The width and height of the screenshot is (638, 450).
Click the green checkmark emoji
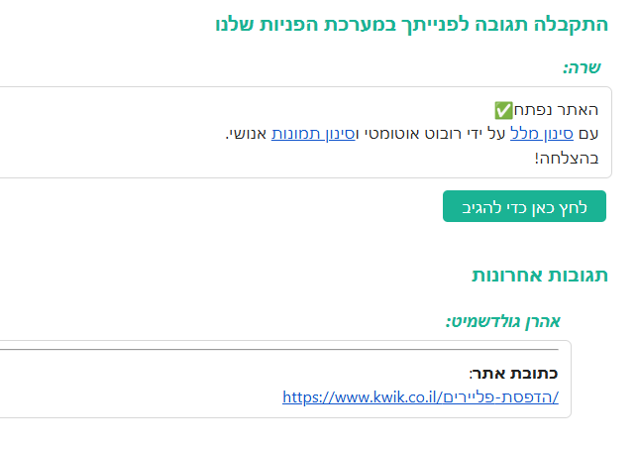(503, 109)
